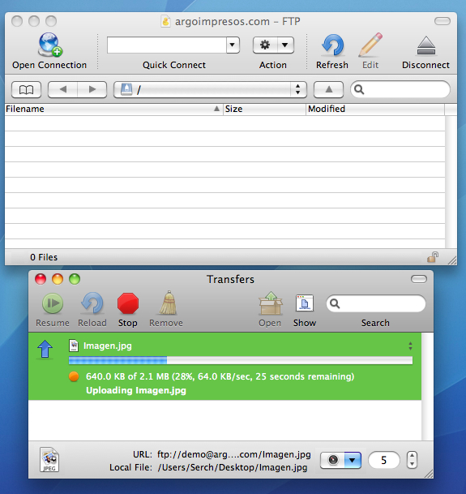
Task: Open the path popup showing /
Action: pyautogui.click(x=210, y=90)
